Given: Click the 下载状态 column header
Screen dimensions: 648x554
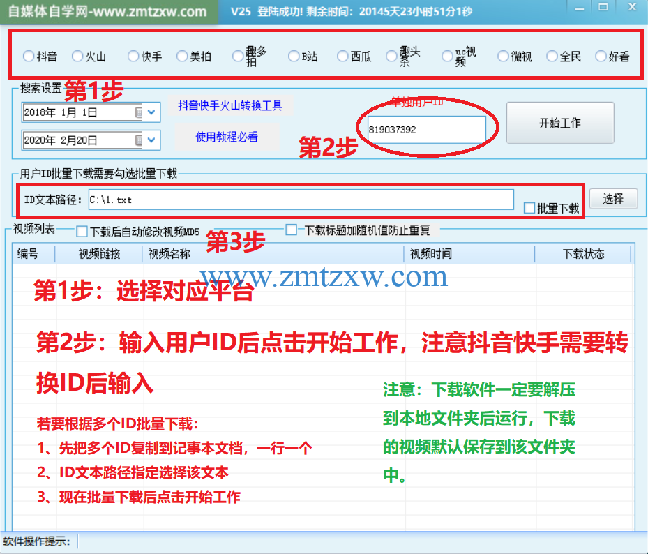Looking at the screenshot, I should pos(583,253).
